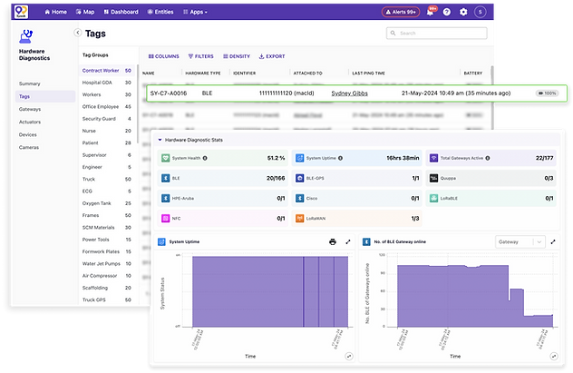The image size is (573, 373).
Task: Collapse the sidebar with chevron button
Action: (77, 33)
